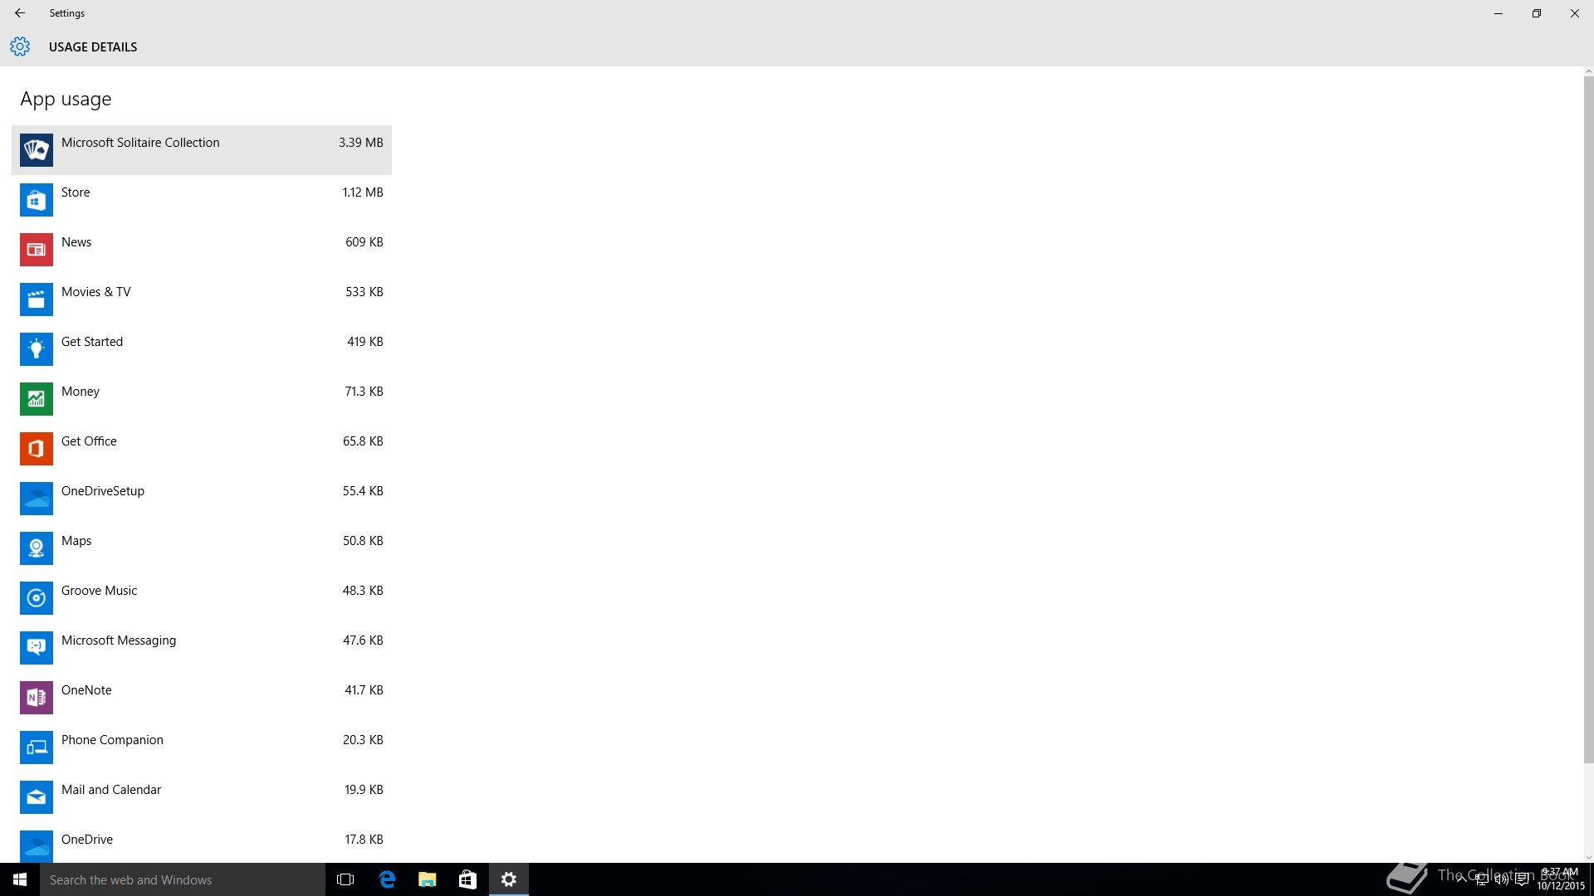This screenshot has height=896, width=1594.
Task: Select the OneDriveSetup label
Action: (x=103, y=491)
